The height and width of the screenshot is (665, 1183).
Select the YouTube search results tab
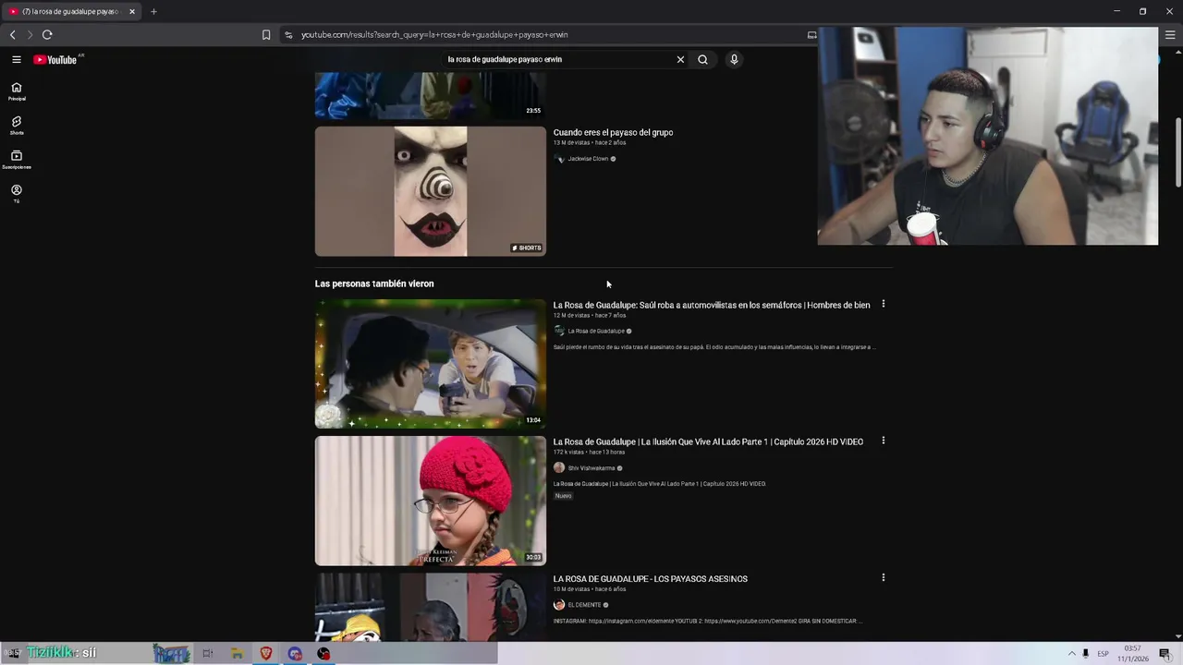pyautogui.click(x=72, y=11)
